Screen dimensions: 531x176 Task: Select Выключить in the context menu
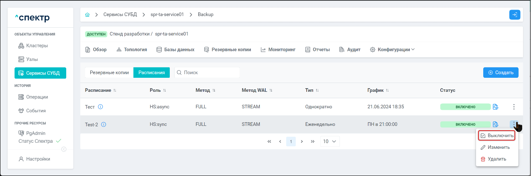[497, 136]
